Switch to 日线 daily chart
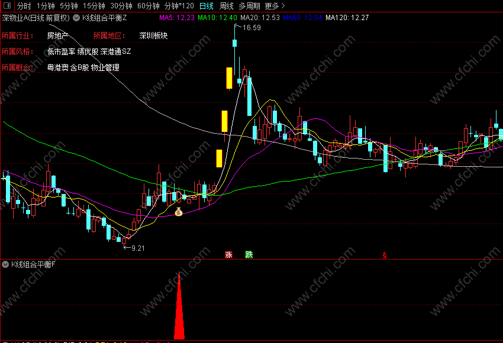The height and width of the screenshot is (343, 503). 207,6
